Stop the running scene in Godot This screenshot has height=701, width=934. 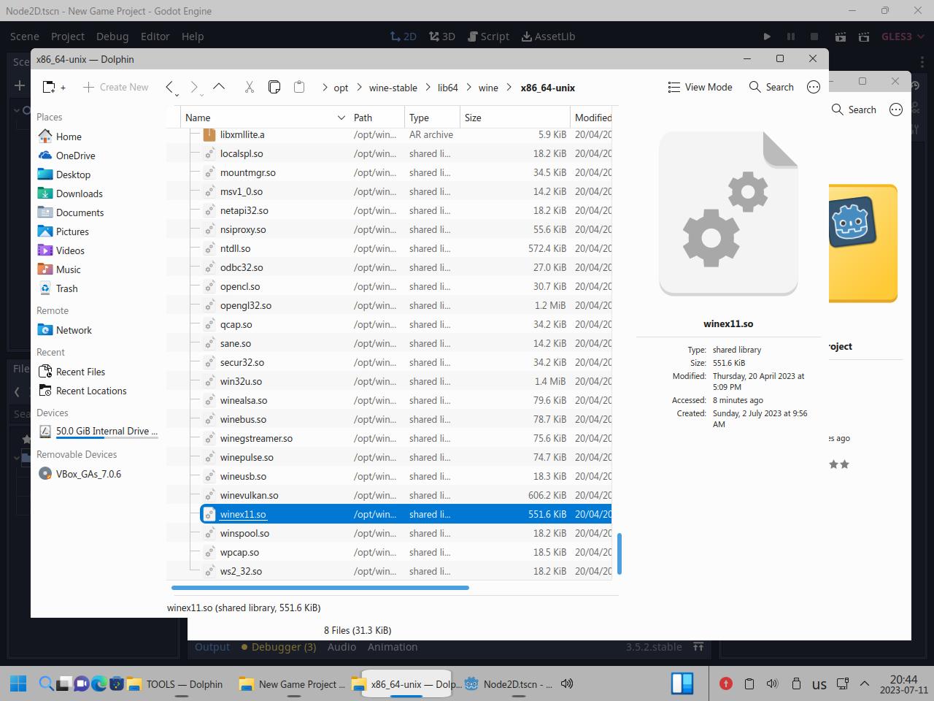coord(814,37)
